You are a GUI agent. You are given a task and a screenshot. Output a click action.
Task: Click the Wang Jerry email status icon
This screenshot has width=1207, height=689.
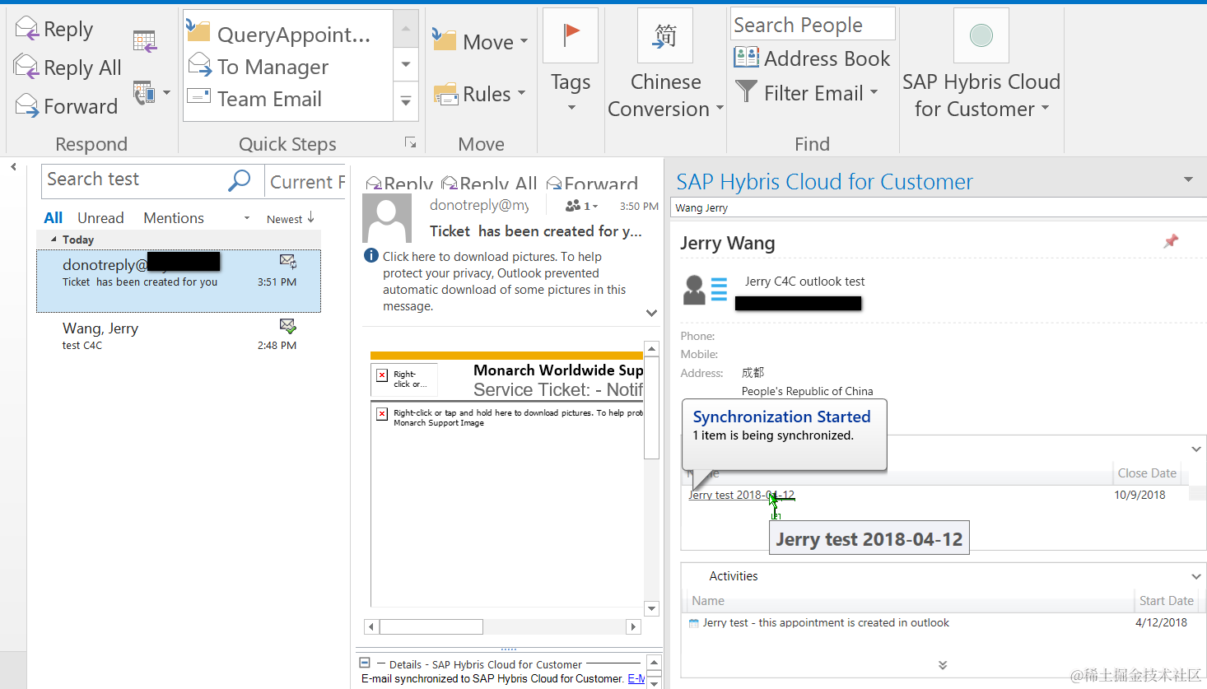288,326
